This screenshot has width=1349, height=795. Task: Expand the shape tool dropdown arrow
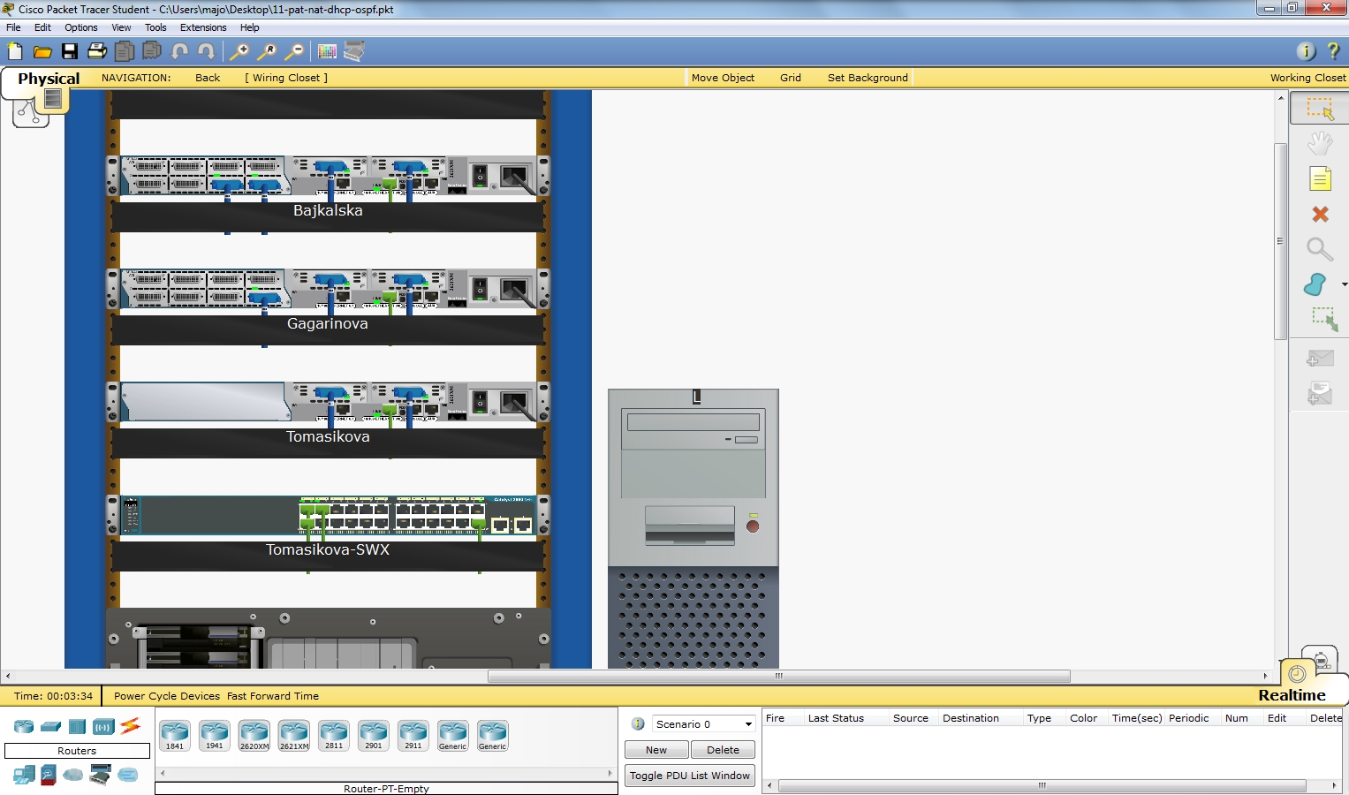click(1344, 284)
